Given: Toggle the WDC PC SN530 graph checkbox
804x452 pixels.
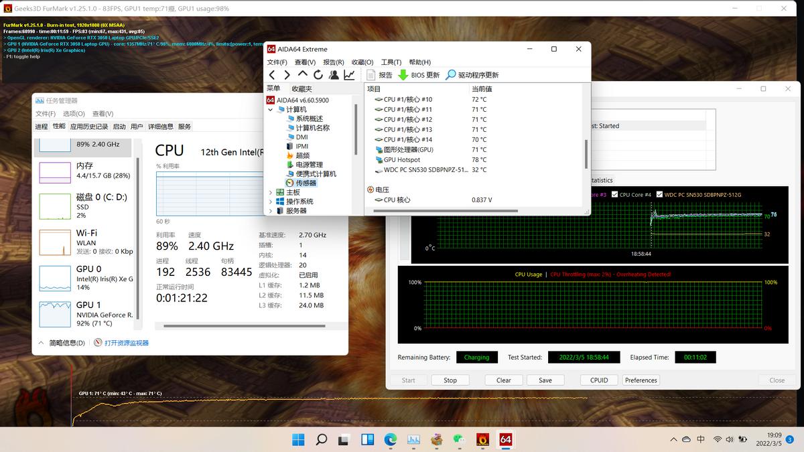Looking at the screenshot, I should tap(659, 195).
